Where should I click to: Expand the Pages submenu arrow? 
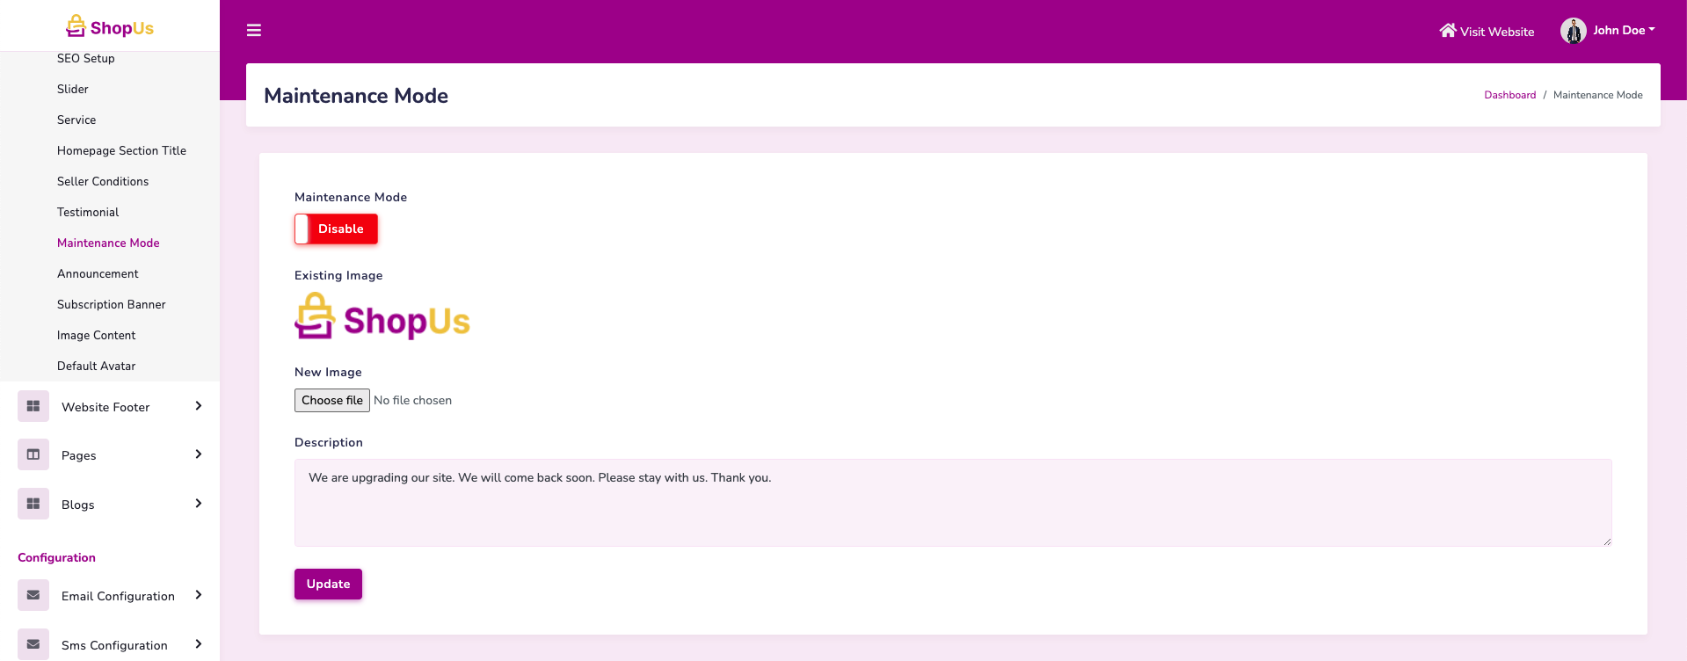click(x=199, y=454)
